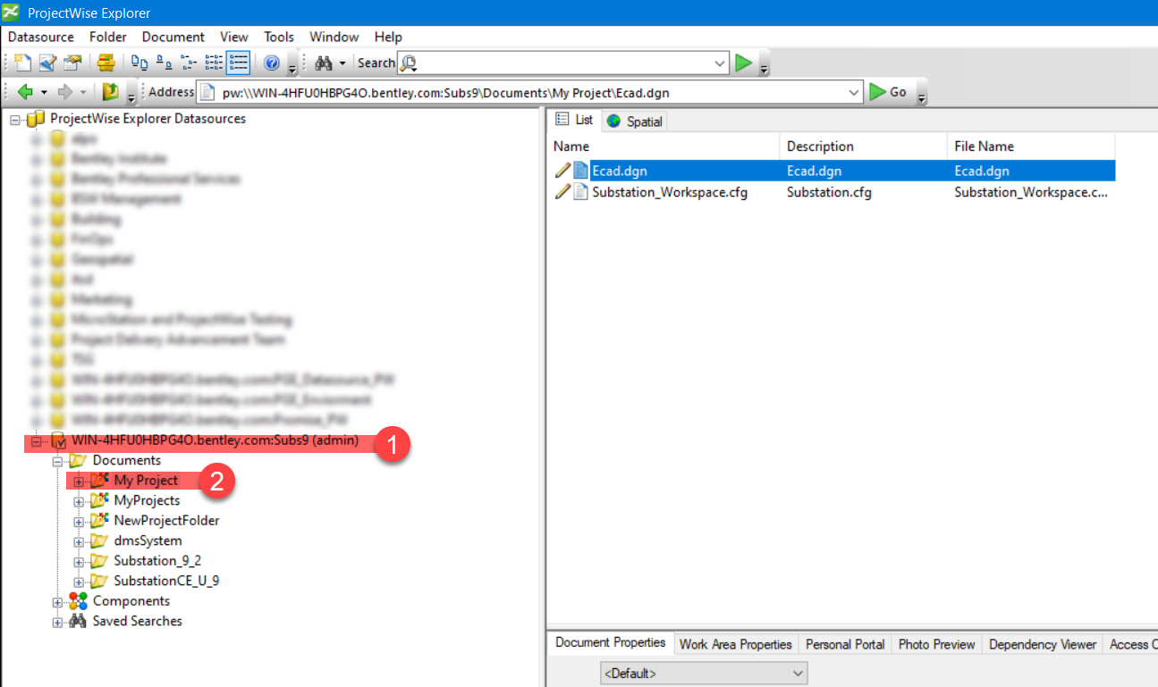This screenshot has height=687, width=1158.
Task: Open the Folder menu
Action: coord(108,37)
